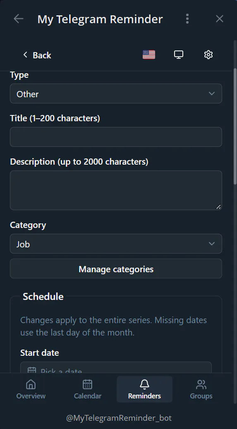Open the three-dot options menu
The height and width of the screenshot is (429, 237).
187,19
